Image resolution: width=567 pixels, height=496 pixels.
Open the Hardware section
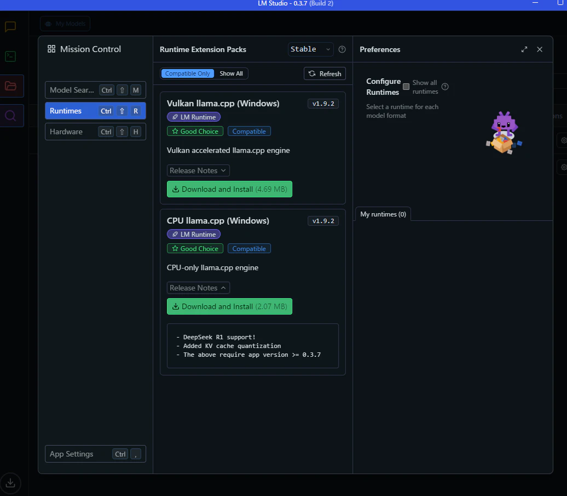click(95, 132)
